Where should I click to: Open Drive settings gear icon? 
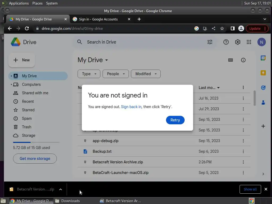(237, 42)
